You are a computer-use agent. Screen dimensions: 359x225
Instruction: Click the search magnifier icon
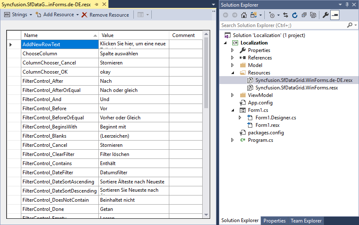[349, 25]
